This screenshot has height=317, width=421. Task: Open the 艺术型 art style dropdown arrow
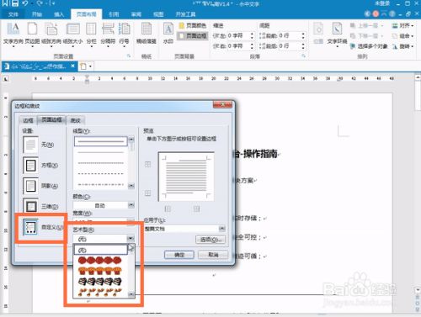click(131, 239)
